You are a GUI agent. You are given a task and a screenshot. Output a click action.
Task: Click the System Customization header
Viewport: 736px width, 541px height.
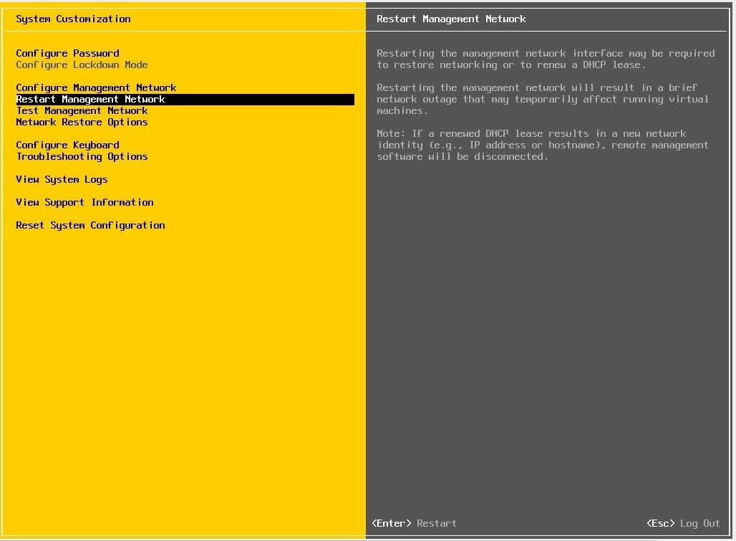73,19
